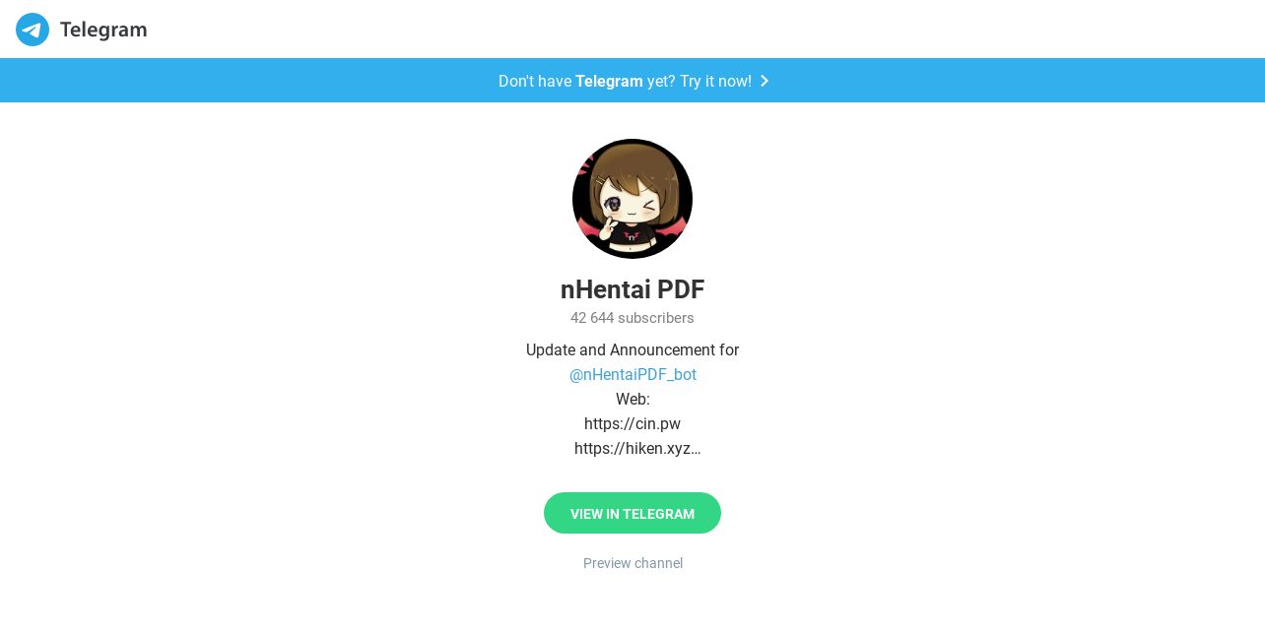The height and width of the screenshot is (632, 1265).
Task: Click the https://cin.pw web address
Action: click(x=632, y=424)
